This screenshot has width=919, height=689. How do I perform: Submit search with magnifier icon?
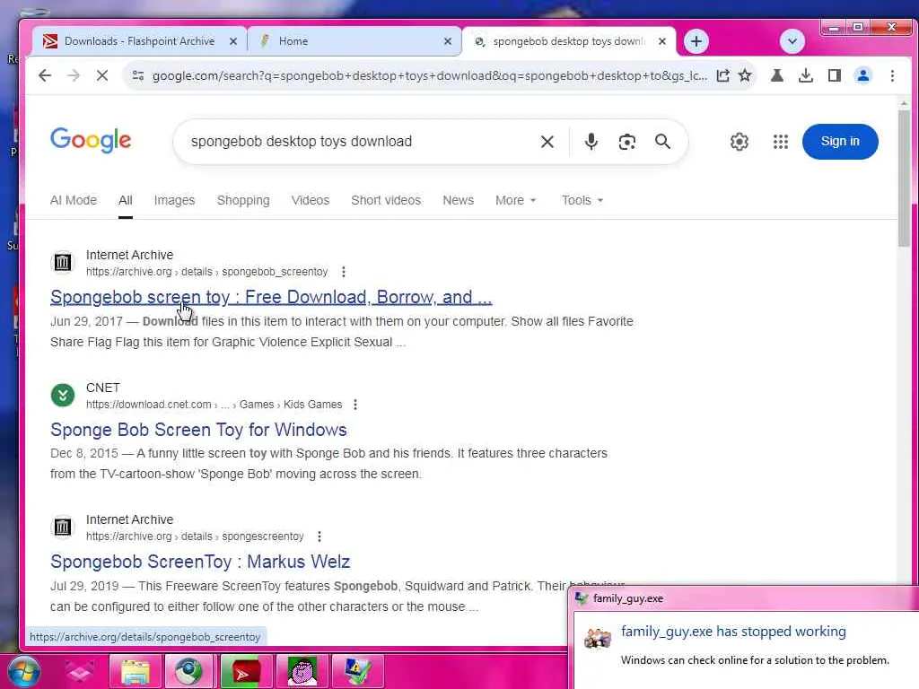(x=663, y=142)
